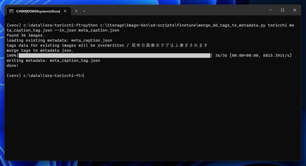306x166 pixels.
Task: Click 'merge_dd_tags_to_metadata.py' in the command
Action: tap(232, 25)
